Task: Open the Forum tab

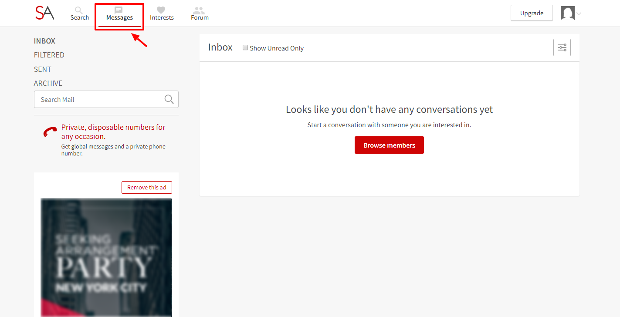Action: [200, 13]
